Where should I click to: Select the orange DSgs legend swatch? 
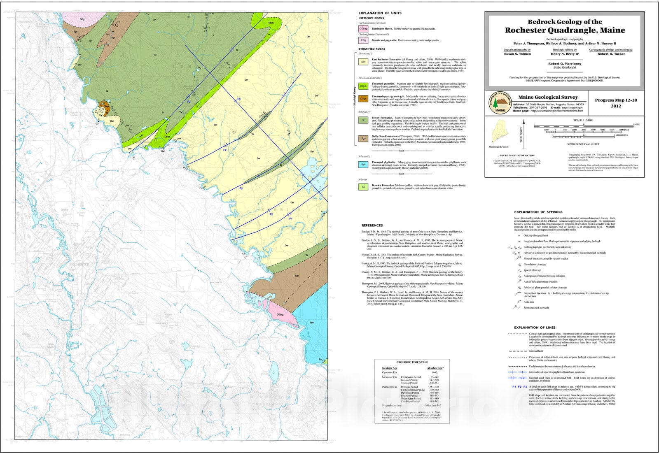363,99
